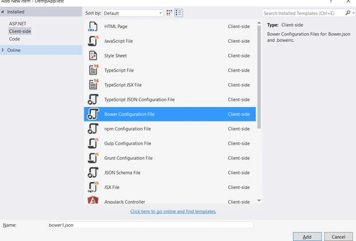Select the HTML Page row text
356x241 pixels.
click(116, 27)
